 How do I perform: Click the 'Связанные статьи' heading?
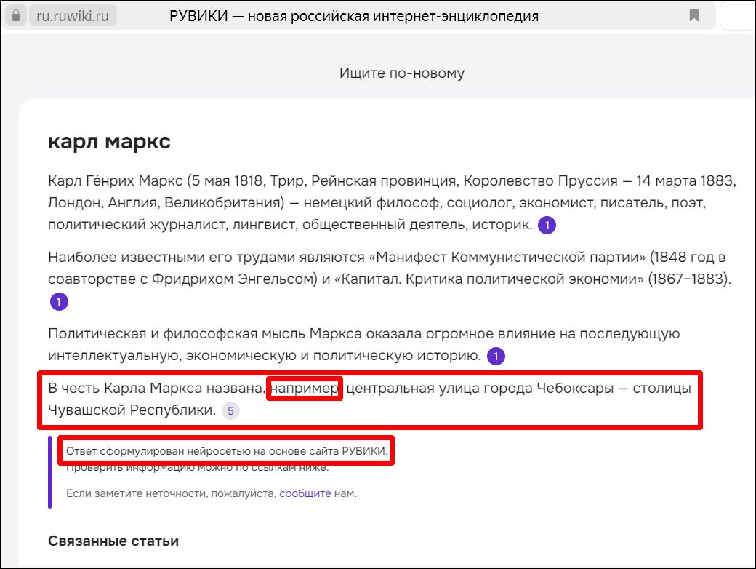(x=113, y=541)
